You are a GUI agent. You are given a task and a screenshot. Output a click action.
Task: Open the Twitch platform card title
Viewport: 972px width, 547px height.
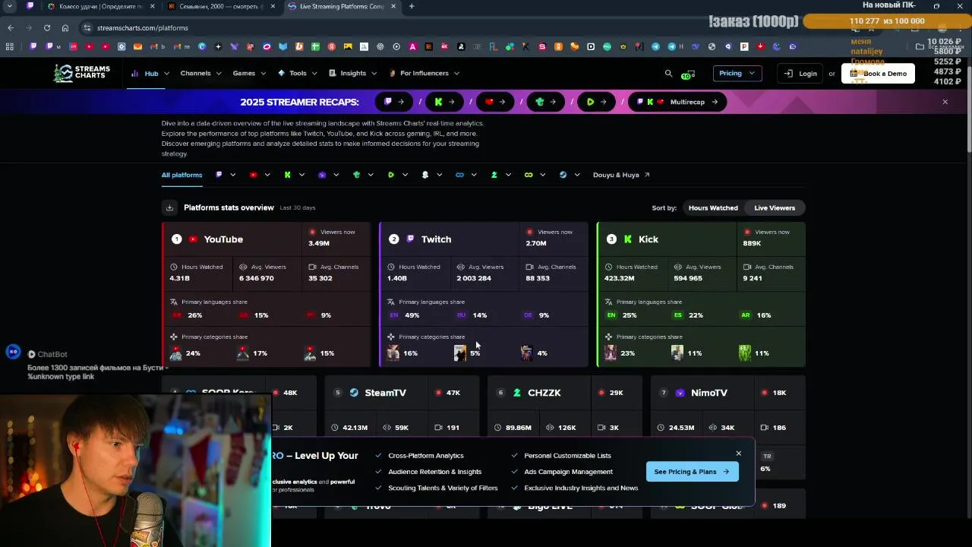click(x=436, y=239)
